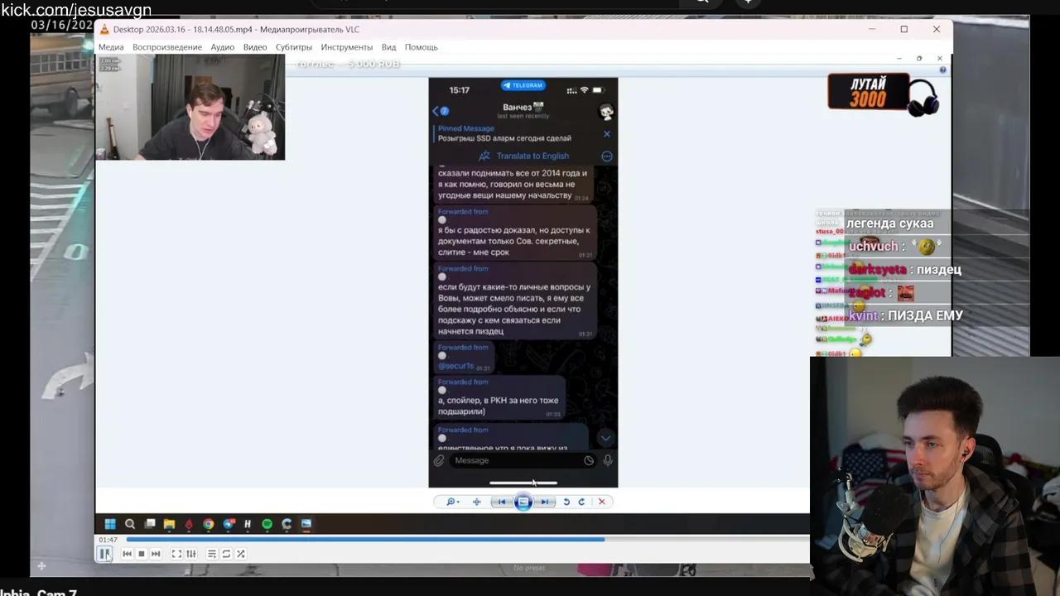1060x596 pixels.
Task: Open Windows Start in recorded taskbar
Action: pyautogui.click(x=110, y=524)
